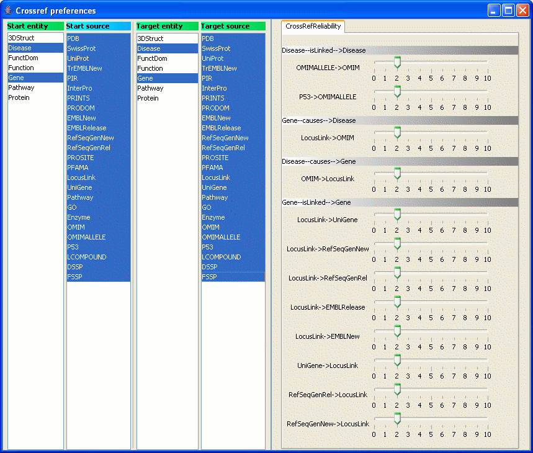Minimize the Crossref preferences window
This screenshot has height=453, width=533.
point(493,10)
